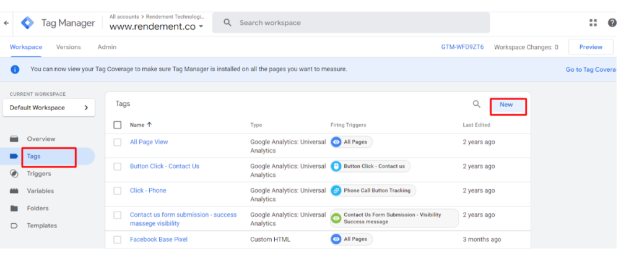
Task: Click the Folders sidebar icon
Action: (14, 208)
